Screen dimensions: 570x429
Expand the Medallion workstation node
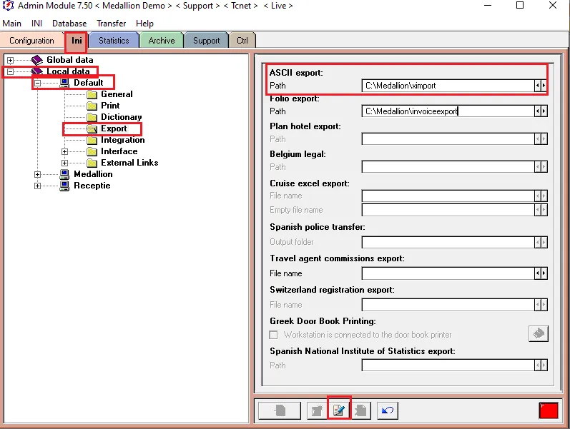[x=37, y=175]
